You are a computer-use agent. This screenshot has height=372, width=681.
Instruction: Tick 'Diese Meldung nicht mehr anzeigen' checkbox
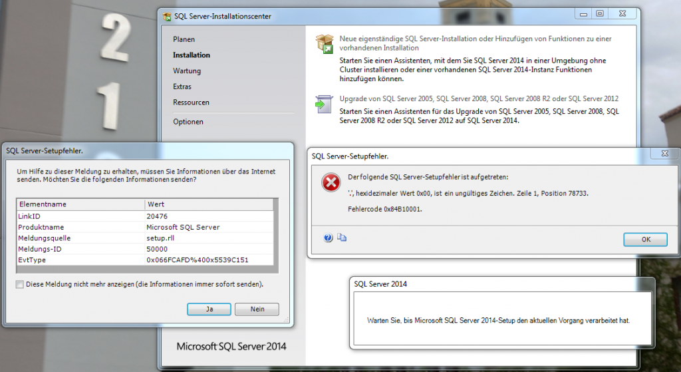[x=19, y=284]
